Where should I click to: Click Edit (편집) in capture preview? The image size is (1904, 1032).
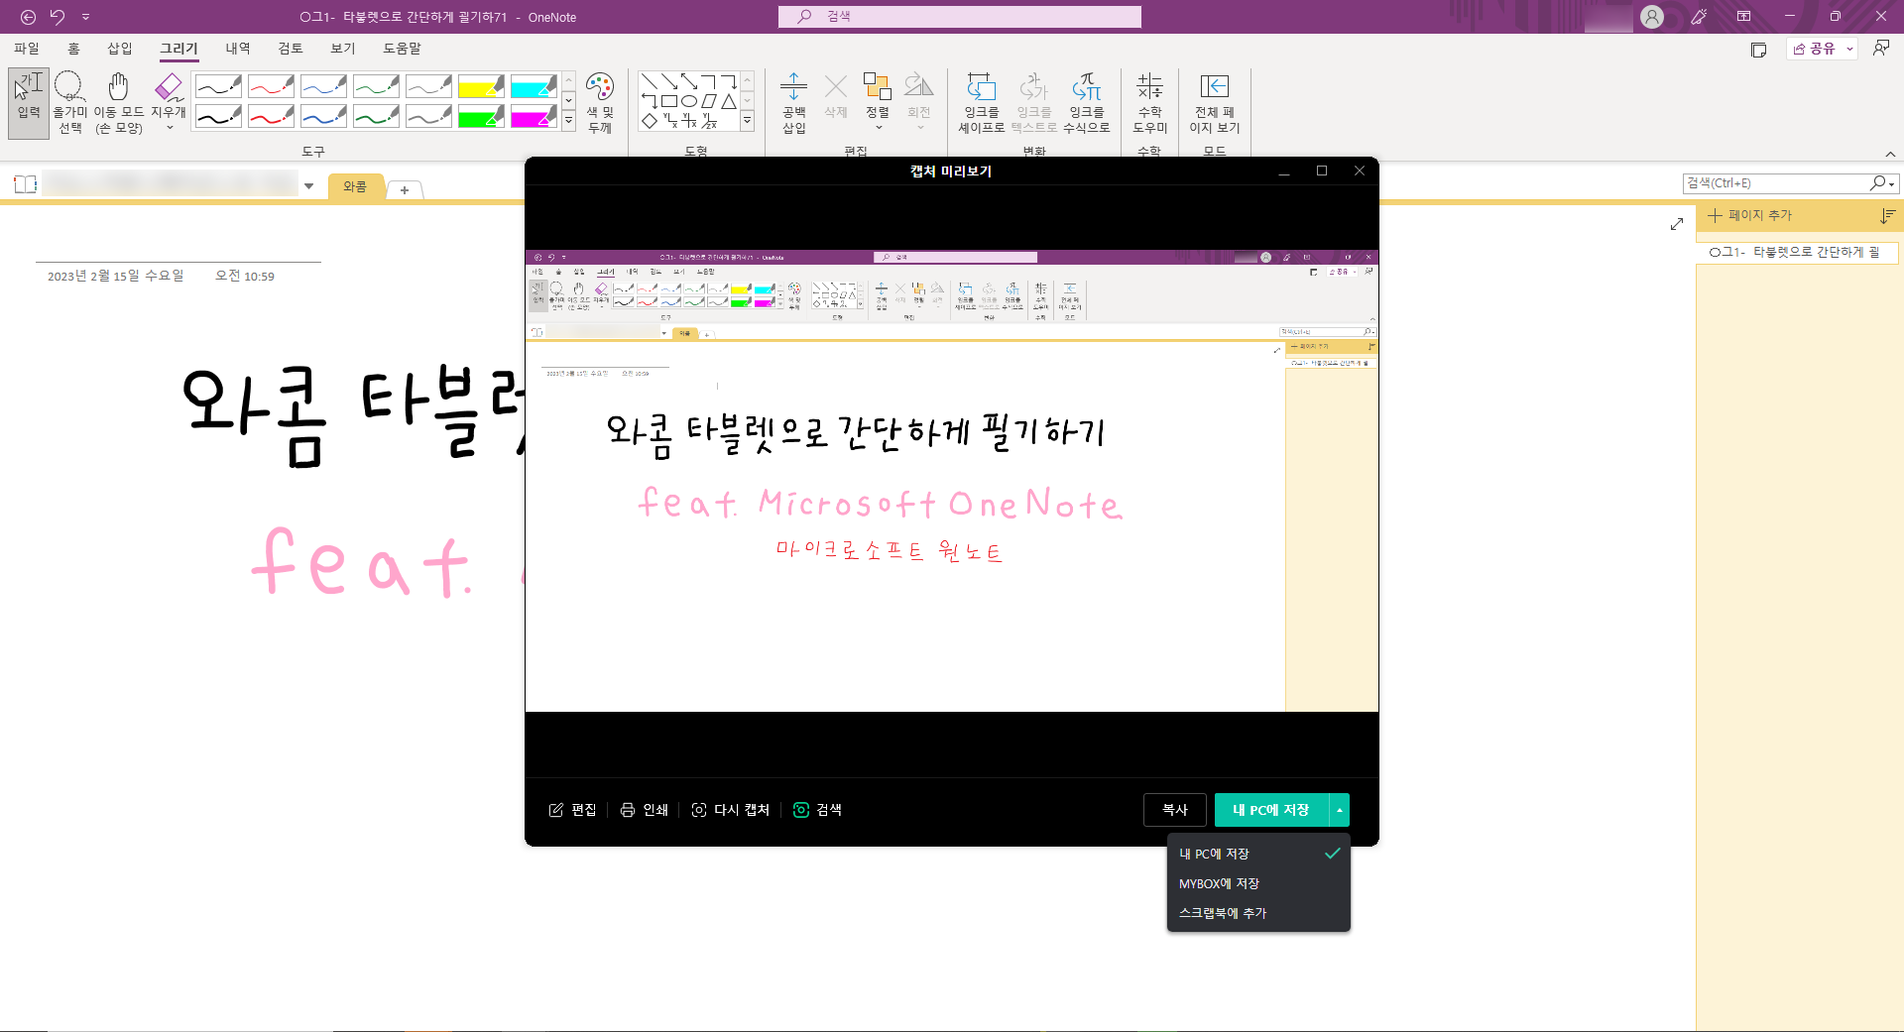coord(572,810)
